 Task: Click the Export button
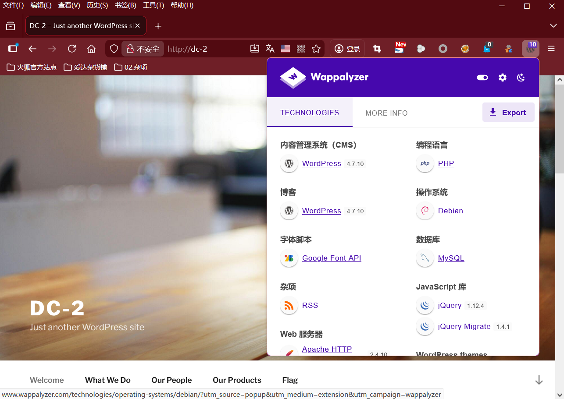(508, 112)
